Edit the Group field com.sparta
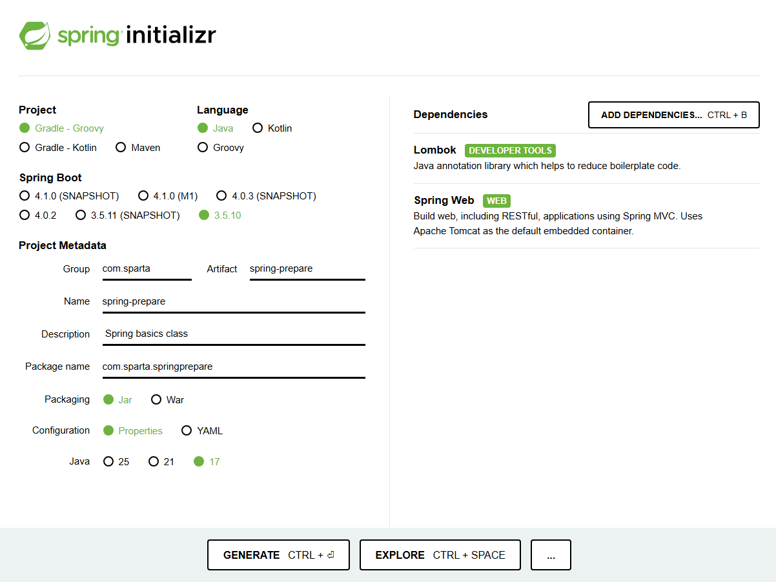 [x=147, y=268]
